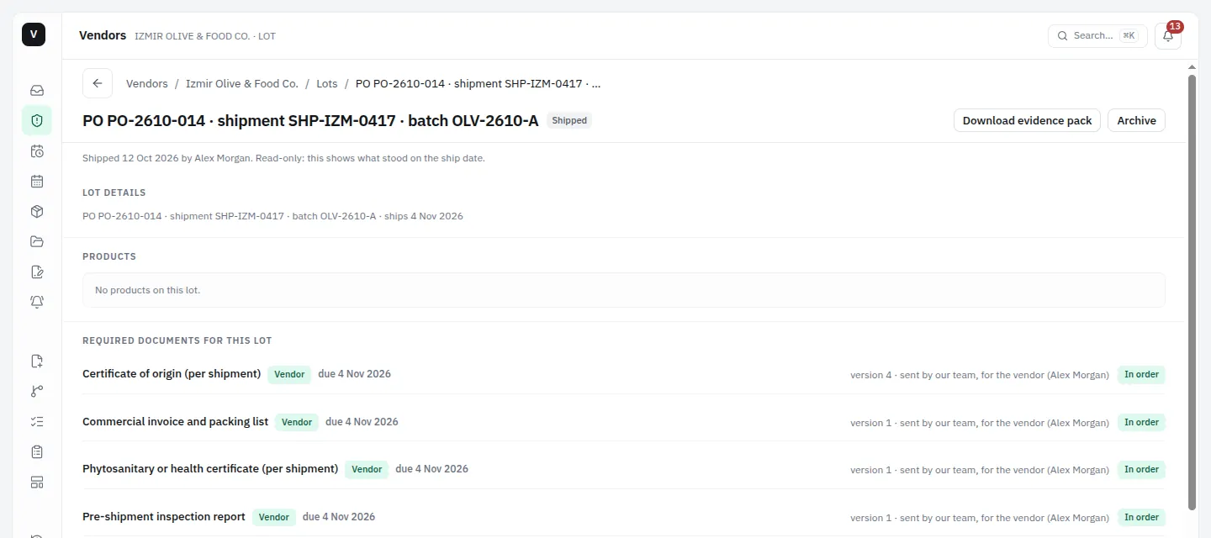The image size is (1211, 538).
Task: Open the inbox tray icon in sidebar
Action: (37, 90)
